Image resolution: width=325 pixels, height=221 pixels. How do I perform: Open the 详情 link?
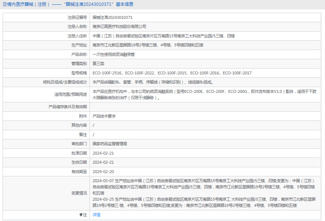coord(96,215)
